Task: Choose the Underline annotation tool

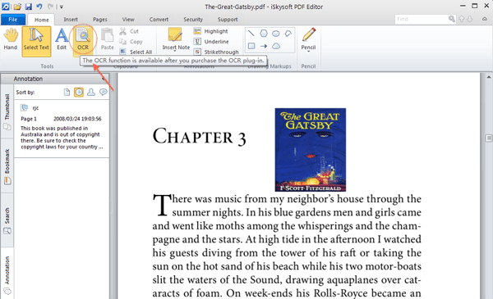Action: click(211, 42)
